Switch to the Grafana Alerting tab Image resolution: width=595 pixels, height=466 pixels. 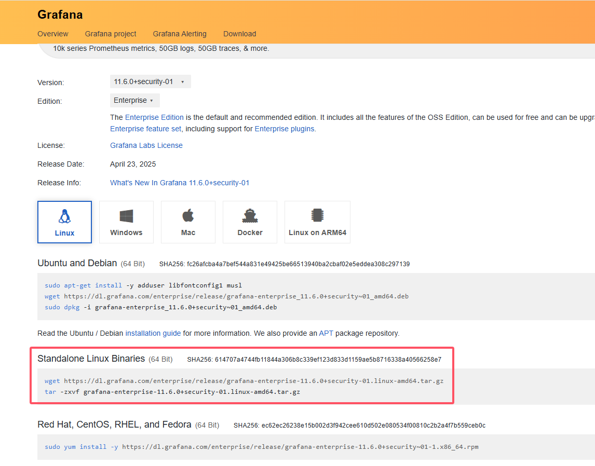point(180,34)
